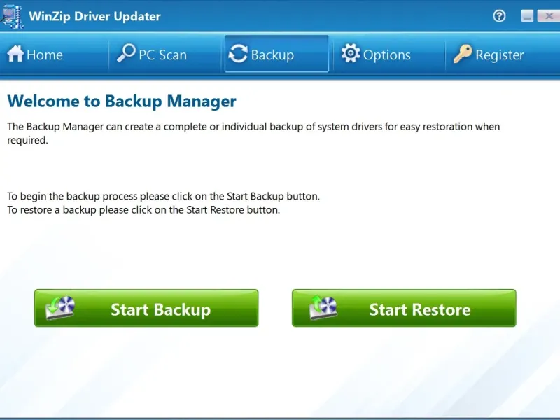Minimize the WinZip Driver Updater window

point(527,16)
